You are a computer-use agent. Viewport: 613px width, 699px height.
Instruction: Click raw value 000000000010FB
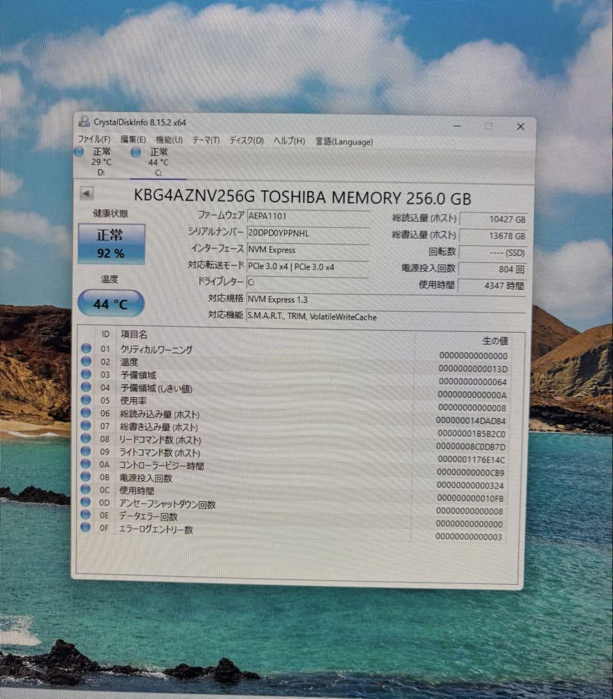tap(470, 498)
